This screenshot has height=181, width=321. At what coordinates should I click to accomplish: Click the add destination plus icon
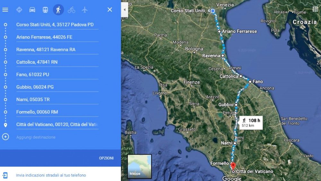coord(5,137)
